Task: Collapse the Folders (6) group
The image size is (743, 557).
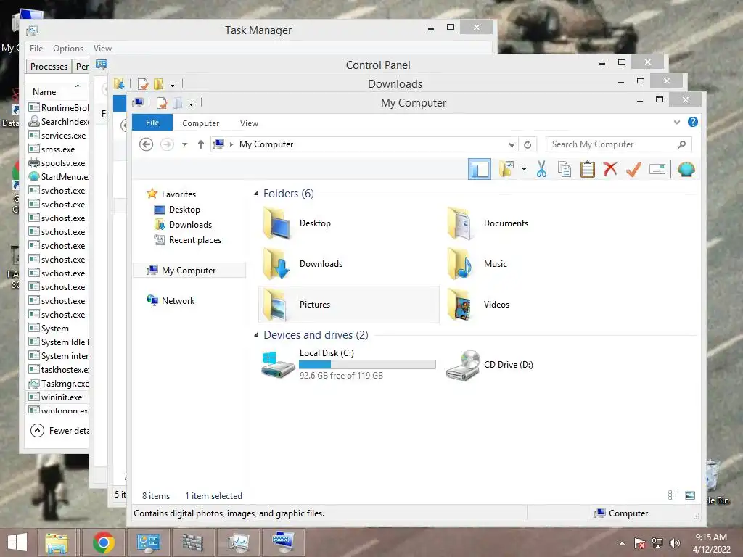Action: [x=256, y=193]
